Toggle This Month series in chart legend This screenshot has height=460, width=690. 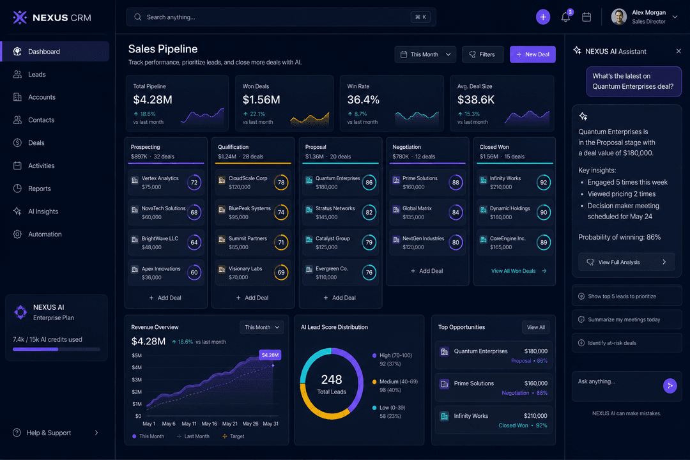(148, 436)
